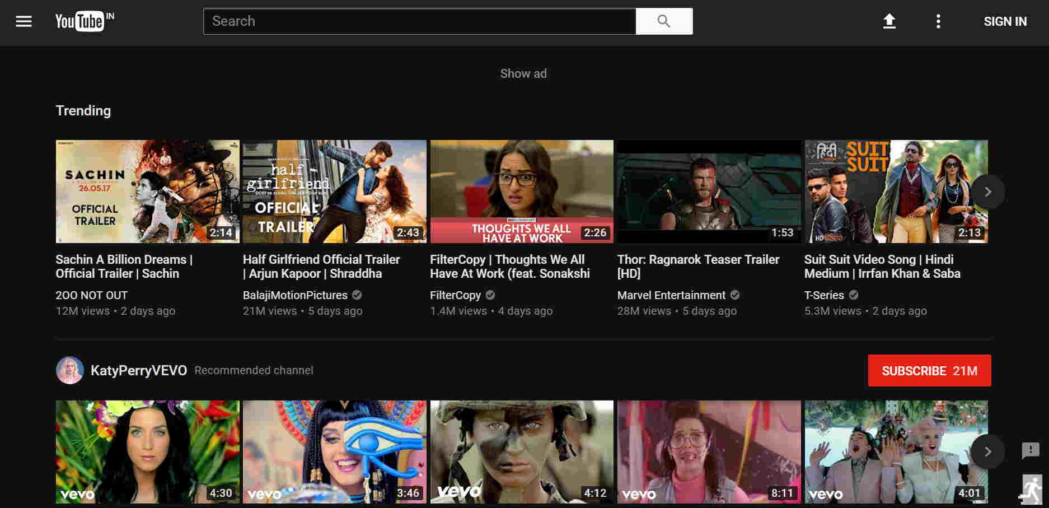Open the 3:46 Katy Perry video thumbnail
This screenshot has height=508, width=1049.
click(x=335, y=451)
